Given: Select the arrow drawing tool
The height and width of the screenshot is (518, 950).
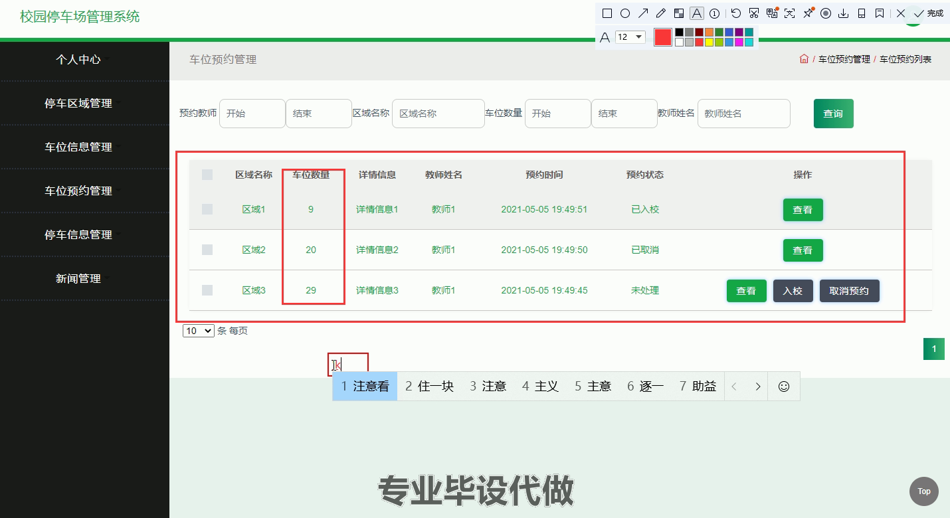Looking at the screenshot, I should 643,13.
